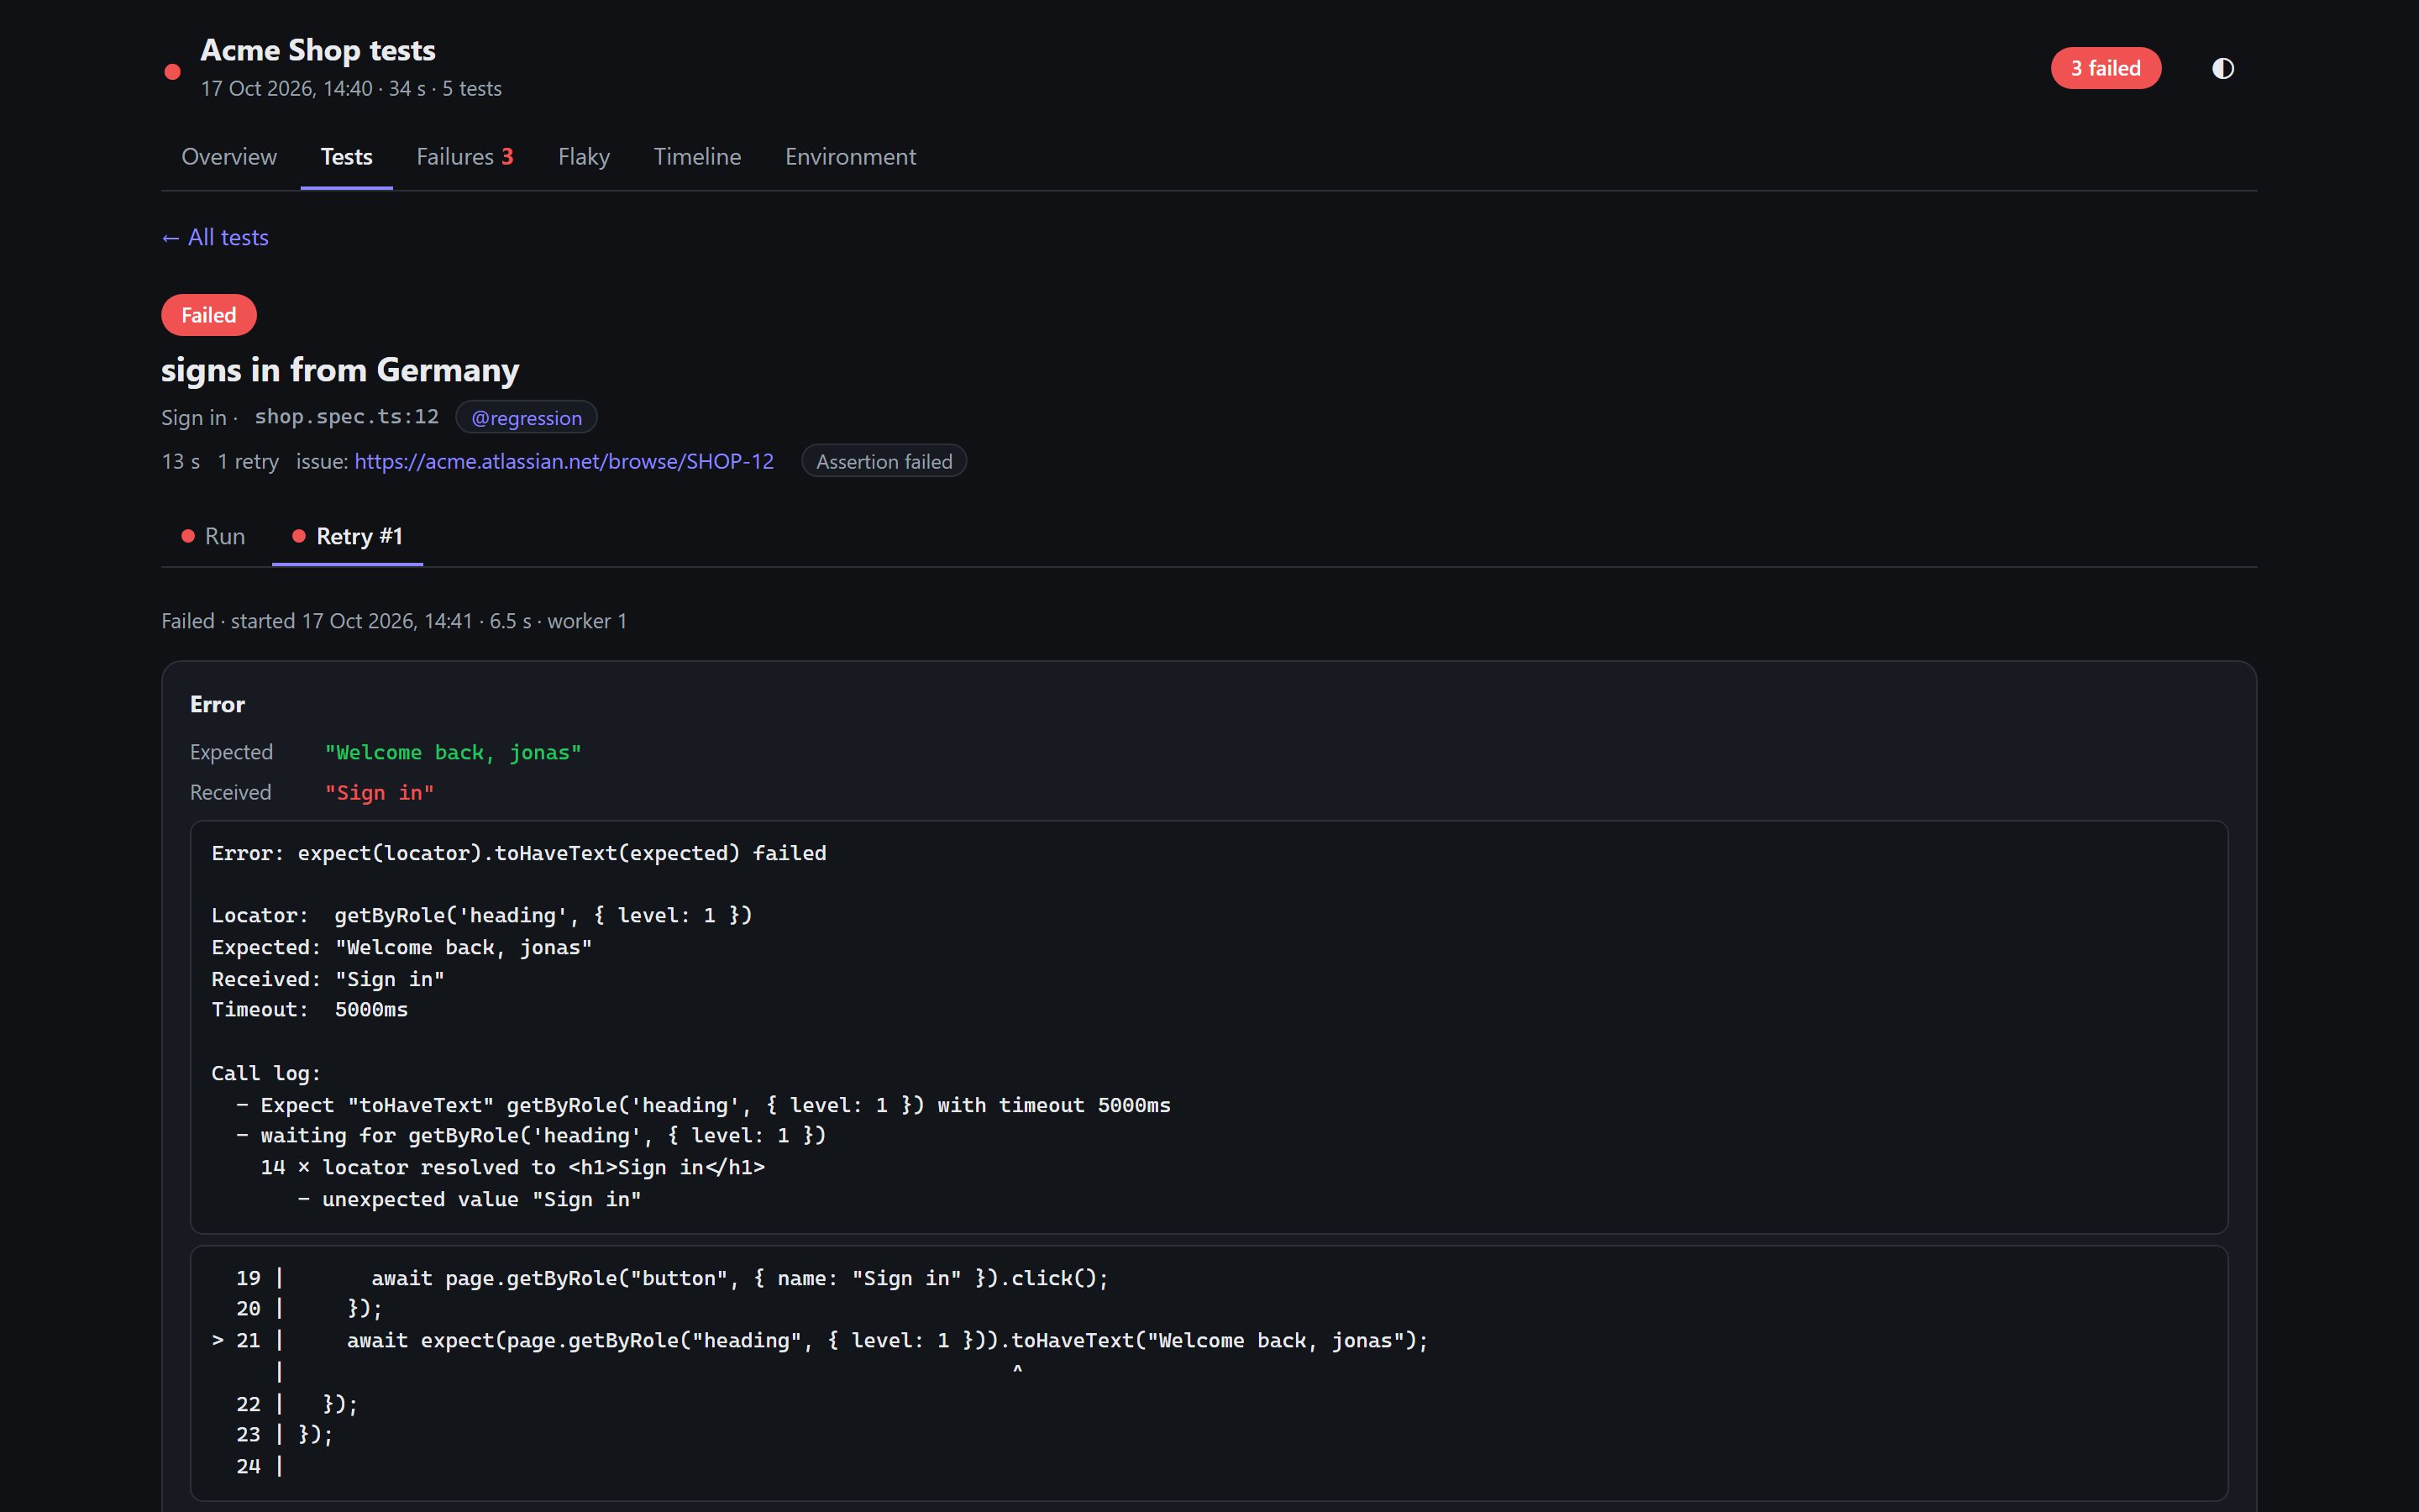The image size is (2419, 1512).
Task: Click the Acme Shop tests title
Action: (x=317, y=50)
